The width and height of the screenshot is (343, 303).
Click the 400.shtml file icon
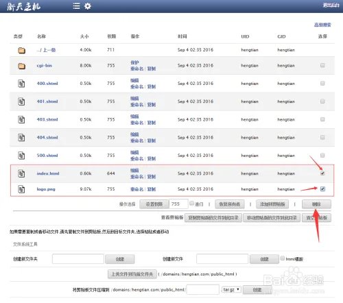(x=21, y=84)
